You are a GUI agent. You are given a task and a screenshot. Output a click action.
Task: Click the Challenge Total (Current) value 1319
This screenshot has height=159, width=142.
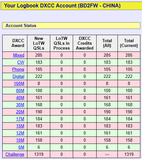tap(129, 154)
